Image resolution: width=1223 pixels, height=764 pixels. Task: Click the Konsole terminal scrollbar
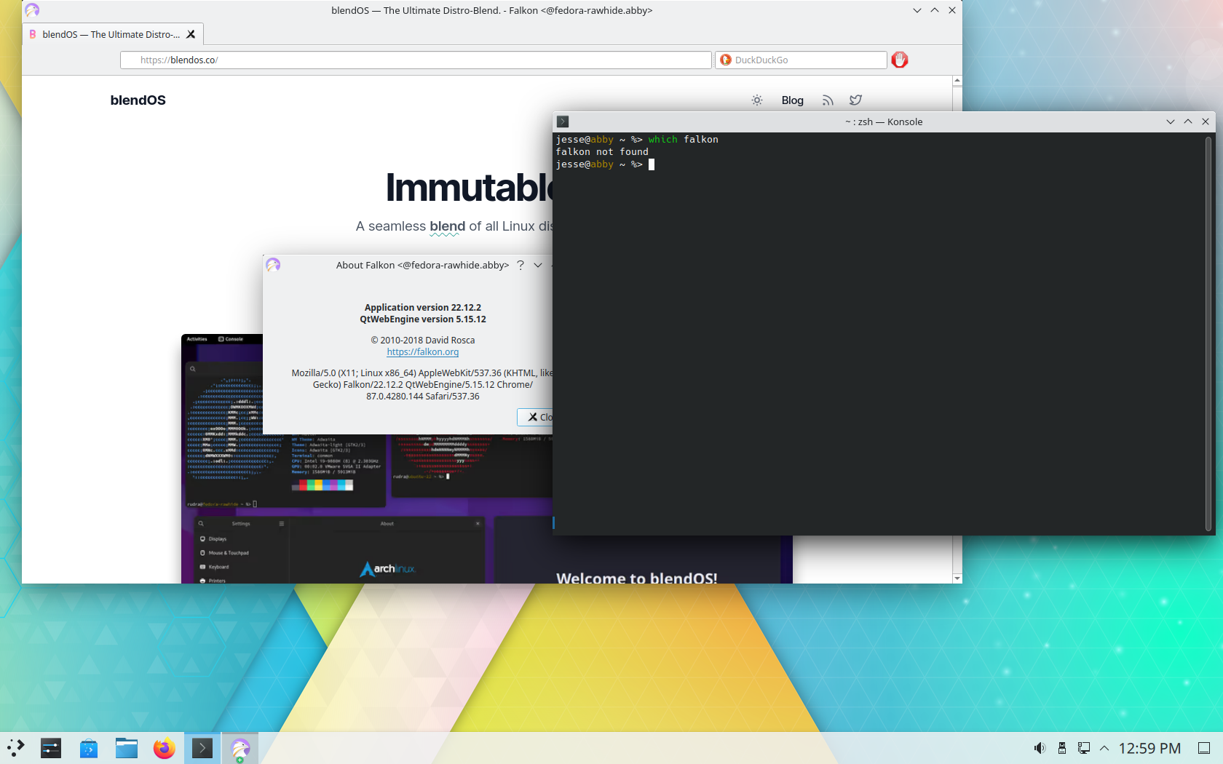pyautogui.click(x=1208, y=333)
